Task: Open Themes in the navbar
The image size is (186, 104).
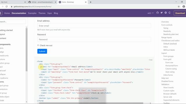Action: [x=42, y=13]
